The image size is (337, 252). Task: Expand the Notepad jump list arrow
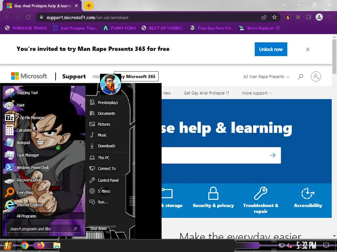click(81, 142)
